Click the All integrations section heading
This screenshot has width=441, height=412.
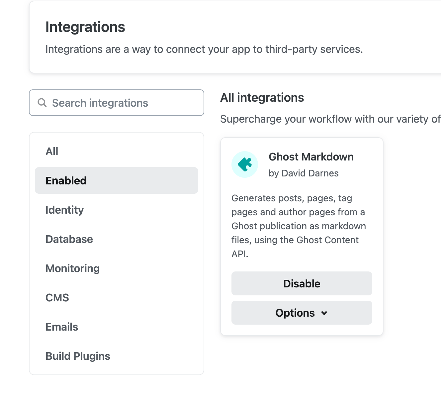click(x=262, y=98)
